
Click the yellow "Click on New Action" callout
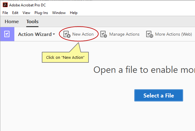[65, 57]
